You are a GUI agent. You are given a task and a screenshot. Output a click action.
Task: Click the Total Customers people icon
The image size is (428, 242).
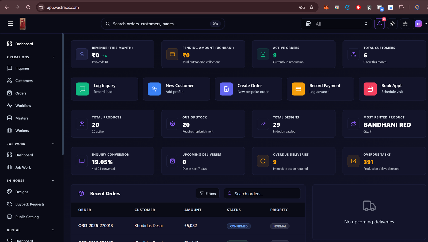click(353, 54)
